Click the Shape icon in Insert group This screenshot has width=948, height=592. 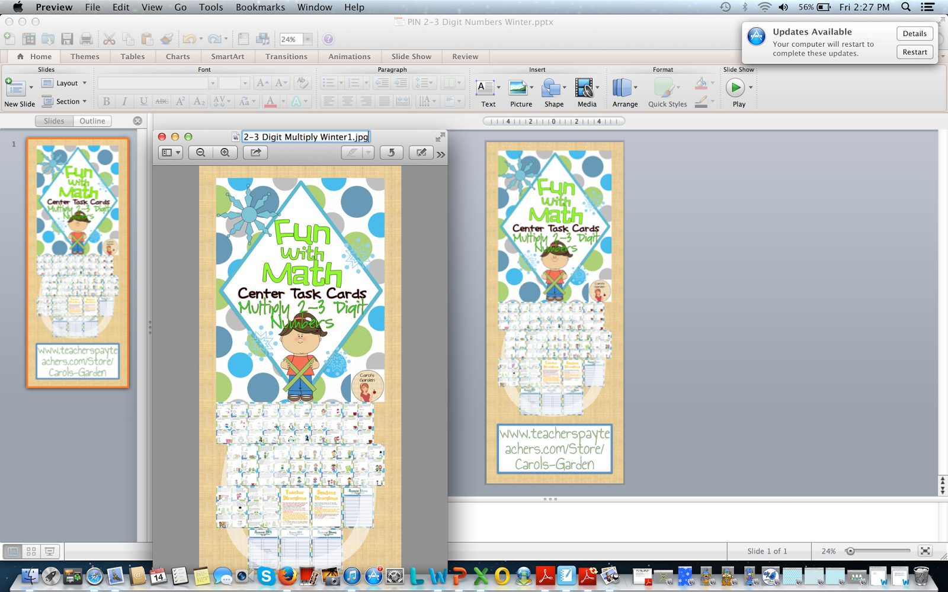pyautogui.click(x=552, y=88)
